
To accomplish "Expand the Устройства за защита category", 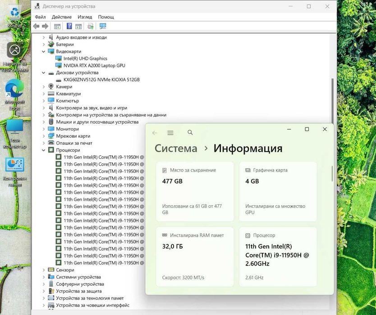I will coord(43,291).
